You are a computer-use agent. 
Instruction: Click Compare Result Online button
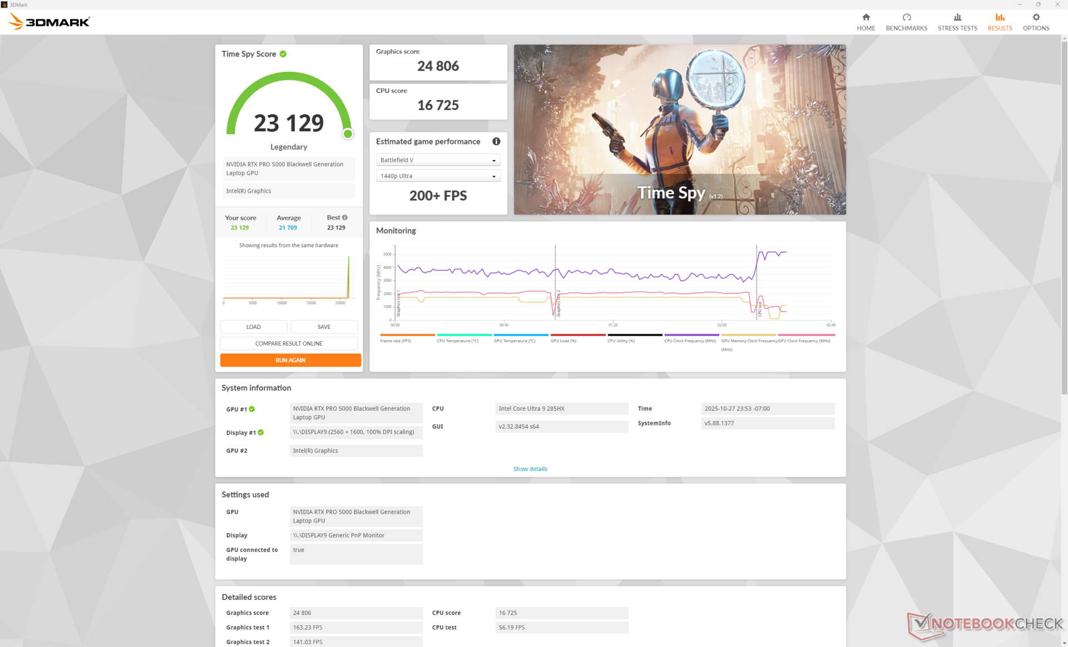coord(289,344)
